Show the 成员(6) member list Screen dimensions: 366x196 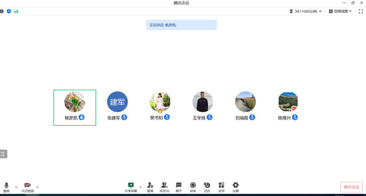164,186
